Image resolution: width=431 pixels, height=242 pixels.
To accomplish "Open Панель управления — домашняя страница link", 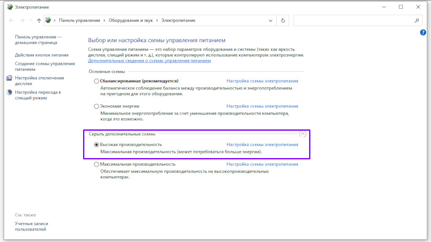I will coord(38,40).
